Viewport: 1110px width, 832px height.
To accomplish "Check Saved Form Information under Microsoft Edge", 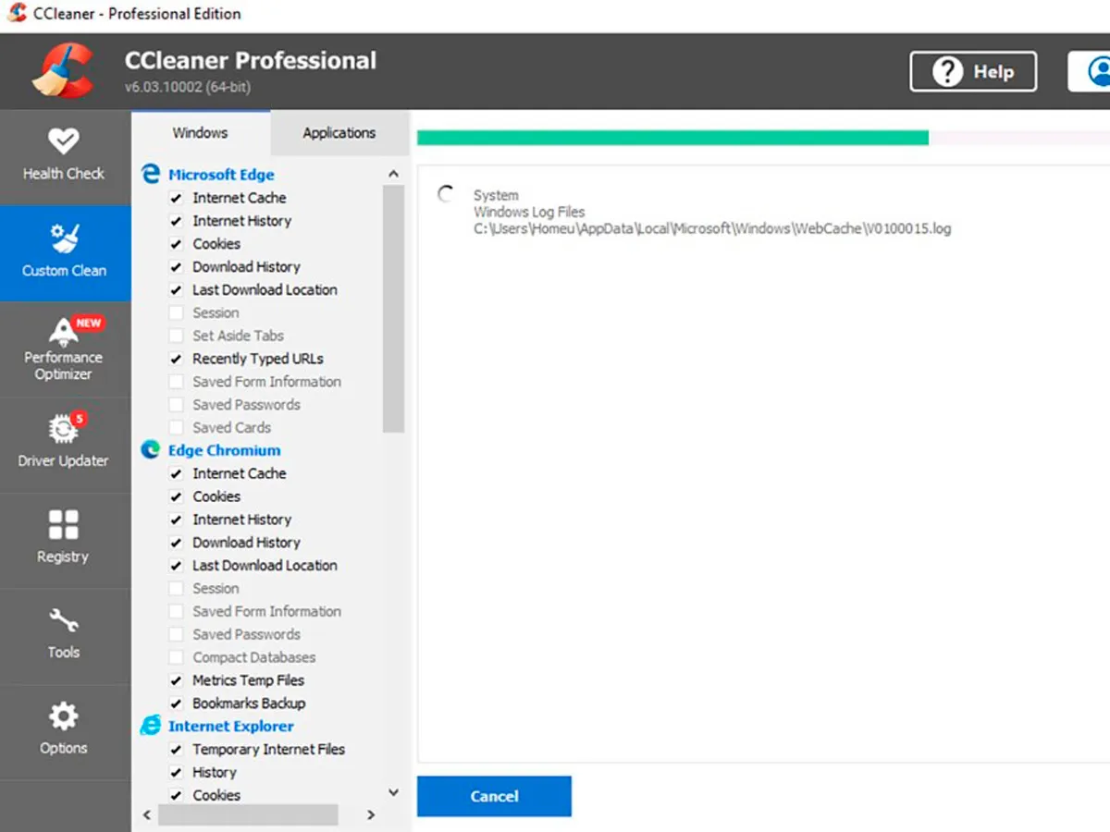I will [176, 382].
